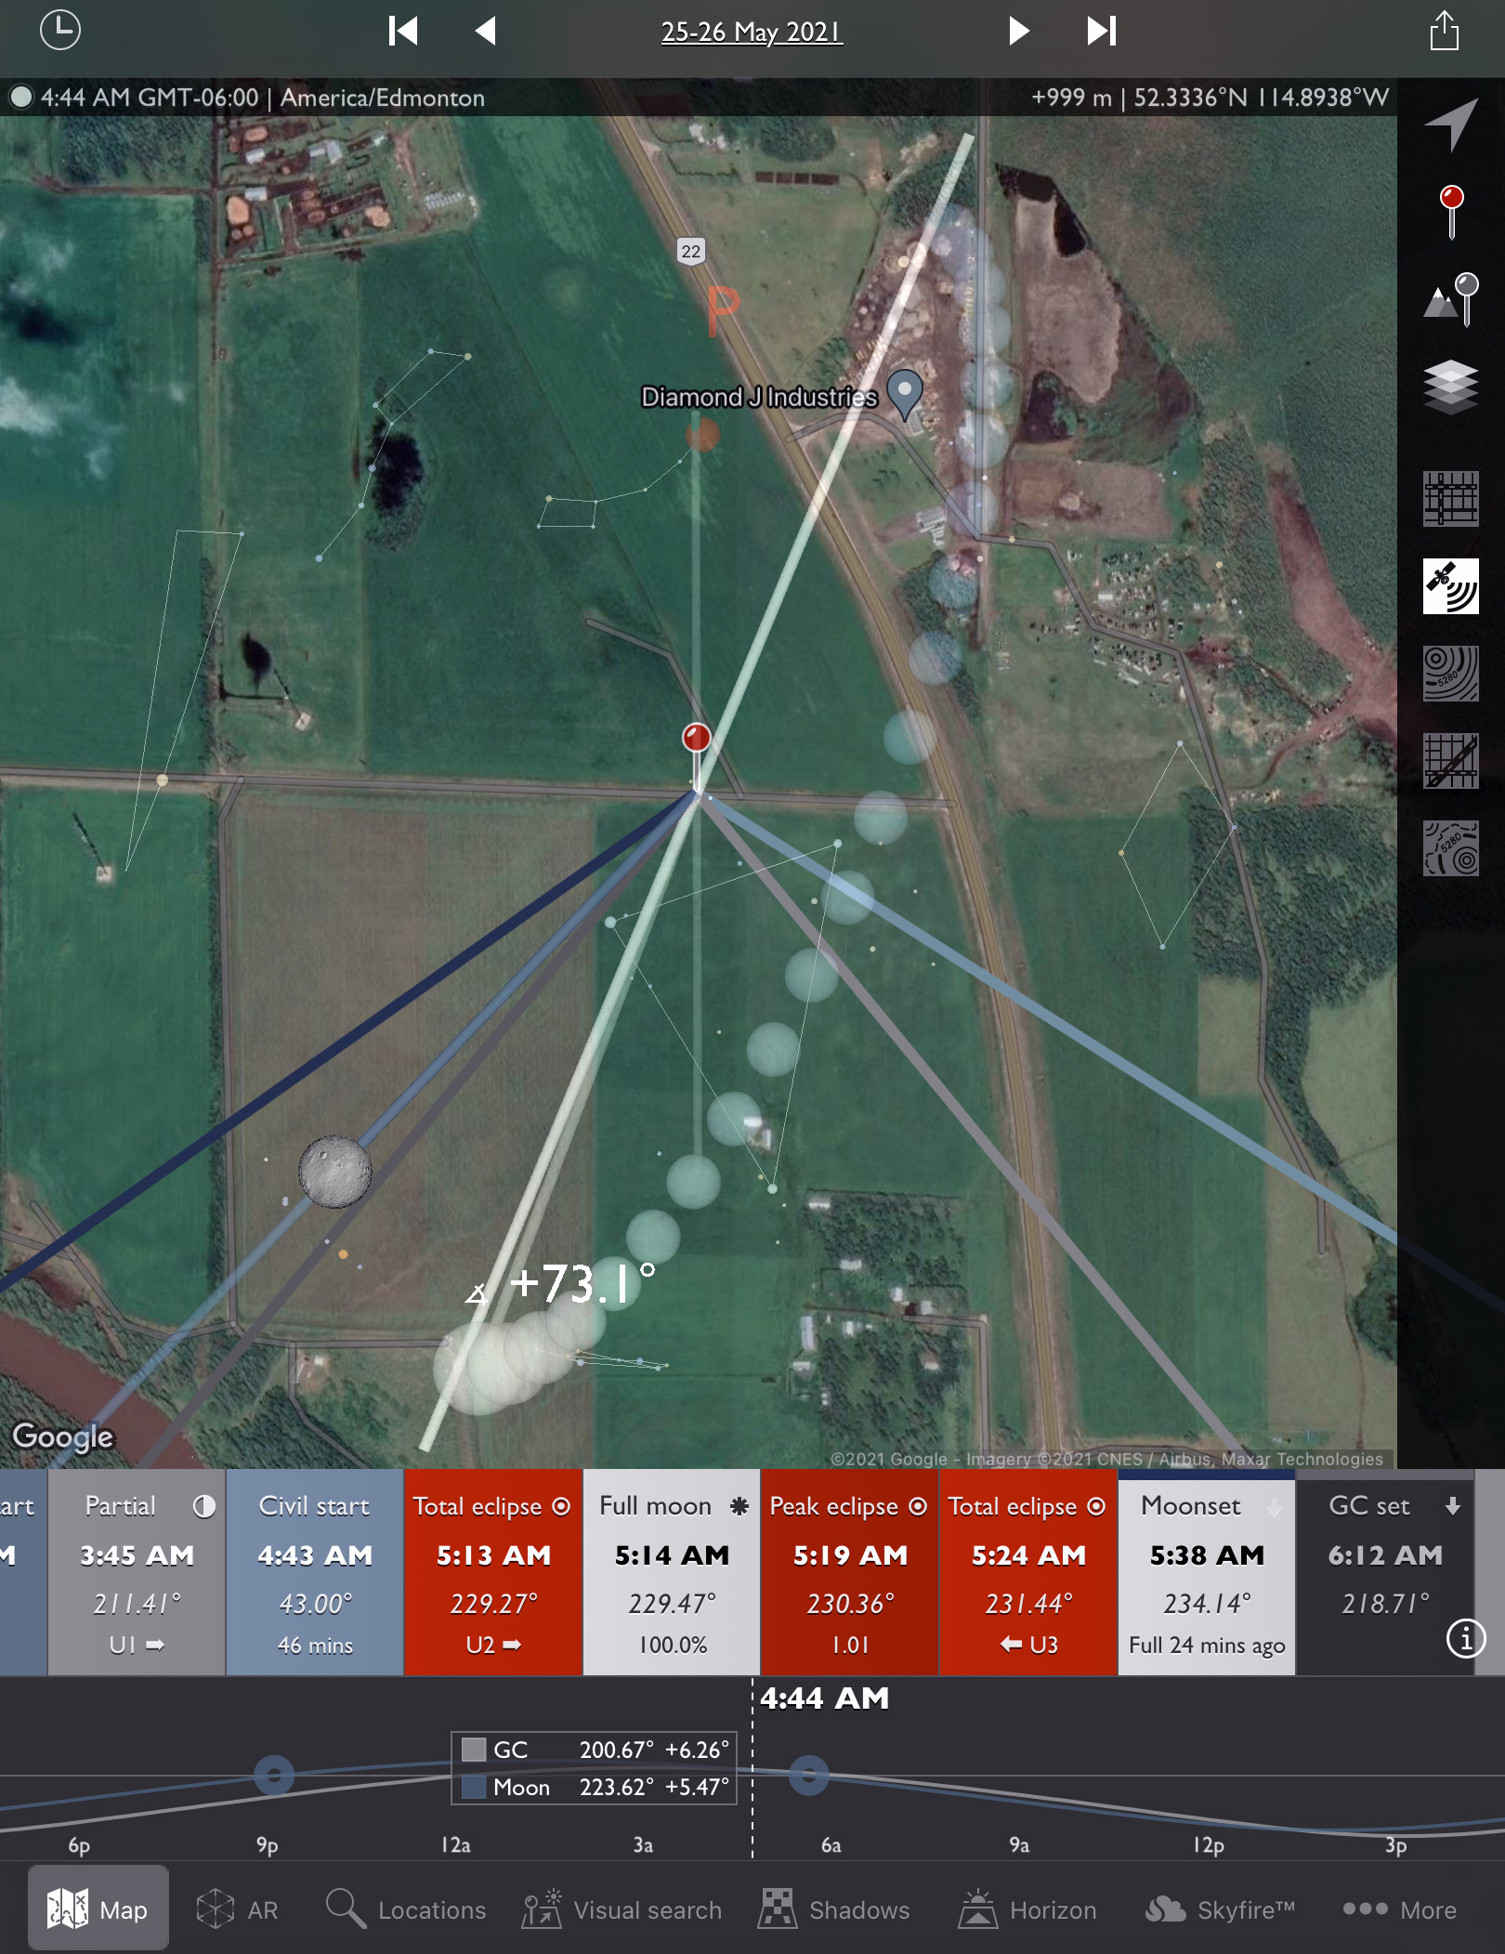Switch to the Horizon tab

[1027, 1910]
